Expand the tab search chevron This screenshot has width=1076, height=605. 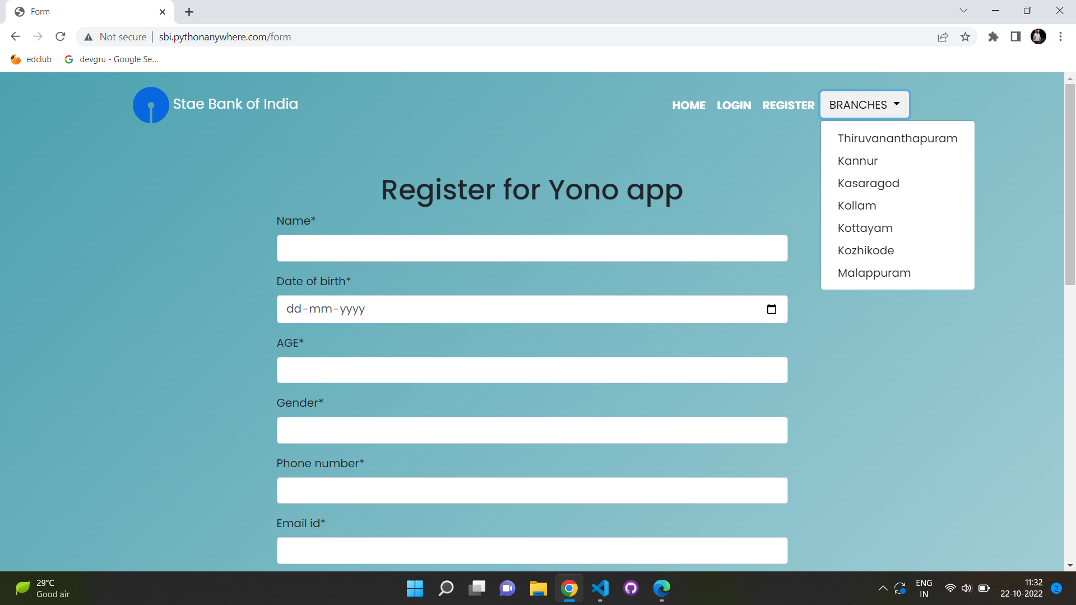click(963, 11)
